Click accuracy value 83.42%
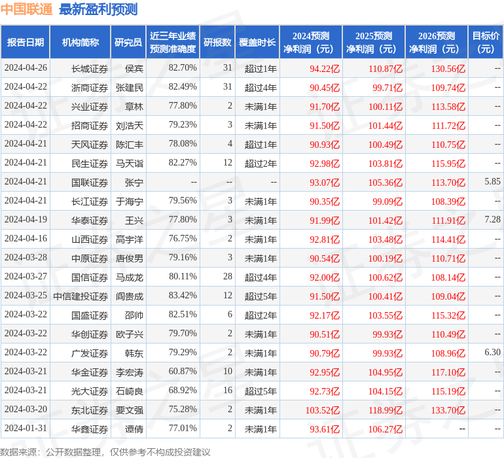Screen dimensions: 504x458 (x=183, y=295)
